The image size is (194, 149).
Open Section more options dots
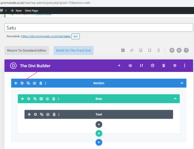pyautogui.click(x=46, y=83)
